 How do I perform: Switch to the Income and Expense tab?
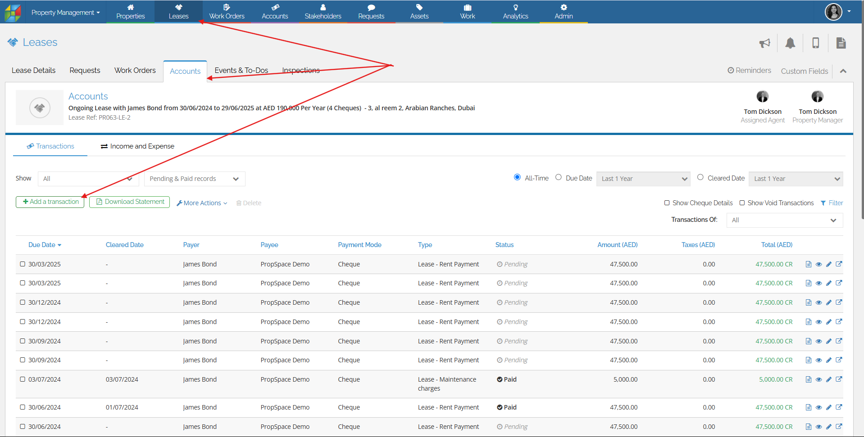coord(137,146)
